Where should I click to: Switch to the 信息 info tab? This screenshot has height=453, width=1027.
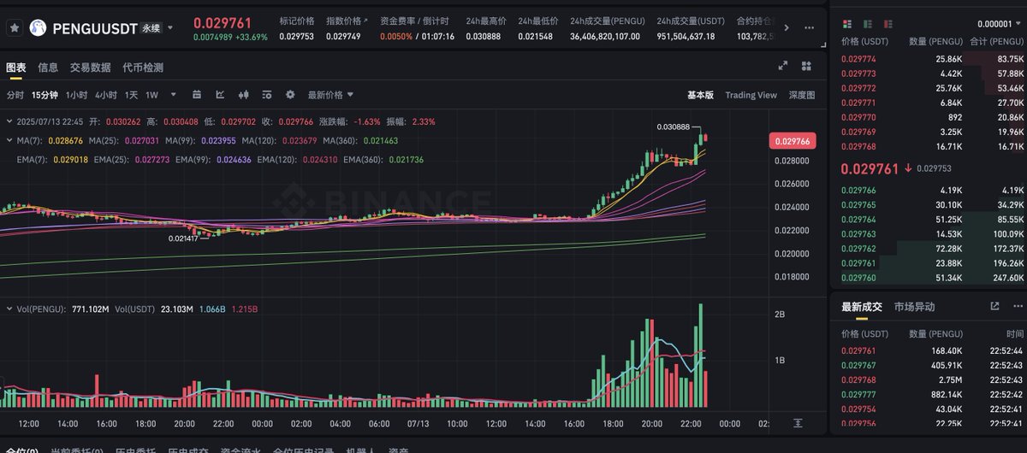[48, 68]
